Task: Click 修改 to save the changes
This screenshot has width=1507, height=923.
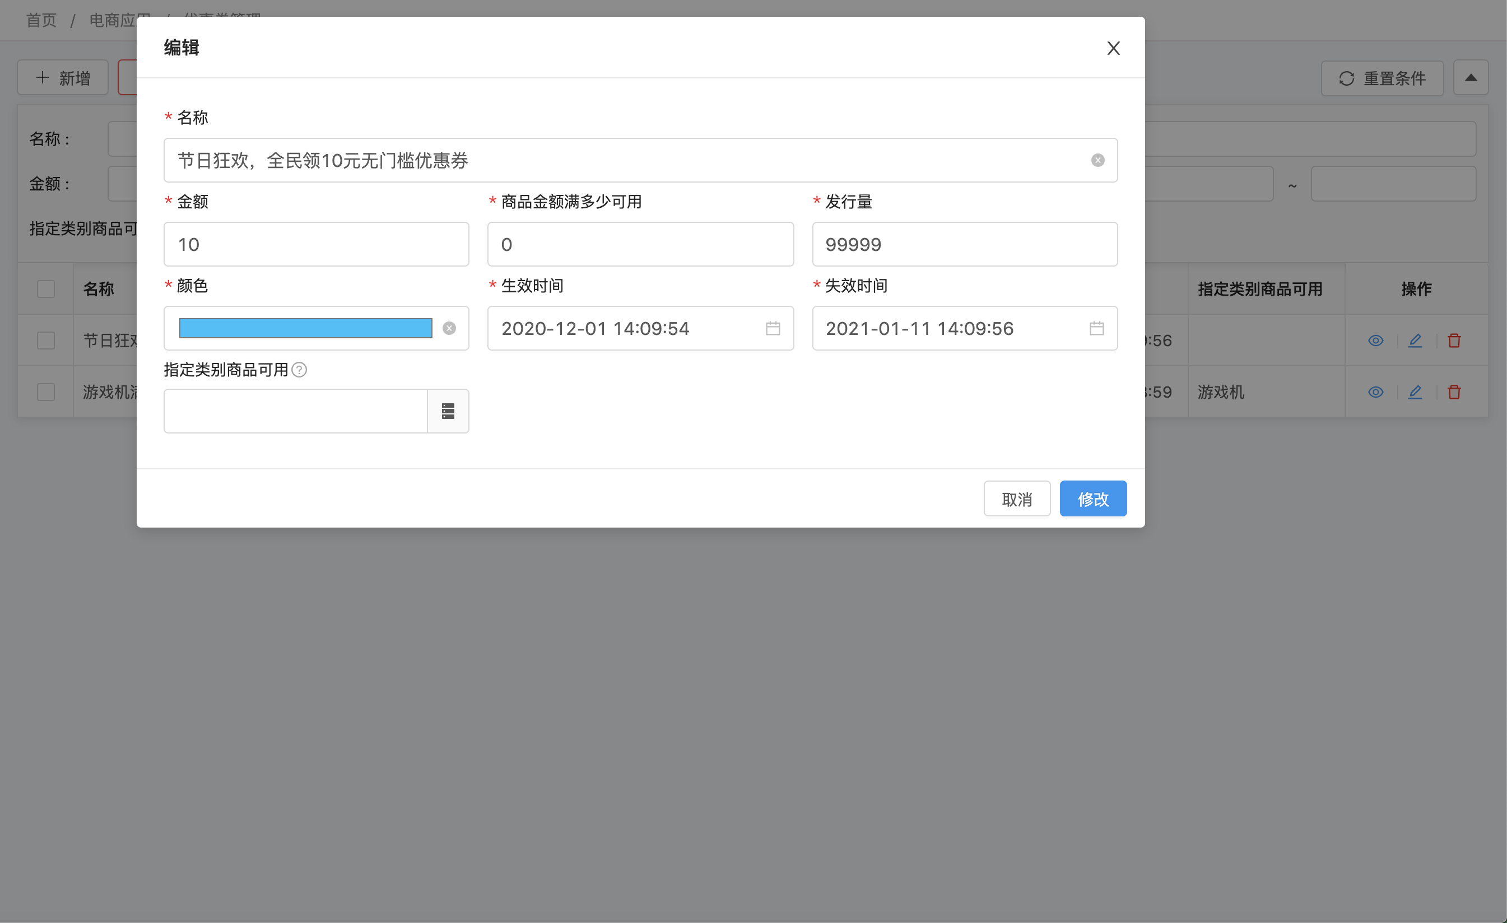Action: coord(1092,497)
